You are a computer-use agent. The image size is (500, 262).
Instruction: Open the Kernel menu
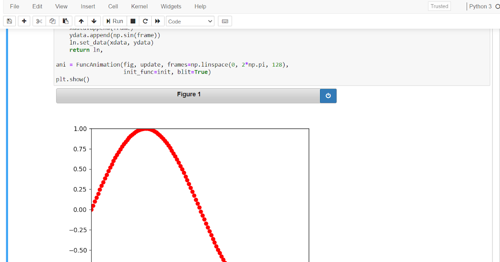[x=139, y=6]
